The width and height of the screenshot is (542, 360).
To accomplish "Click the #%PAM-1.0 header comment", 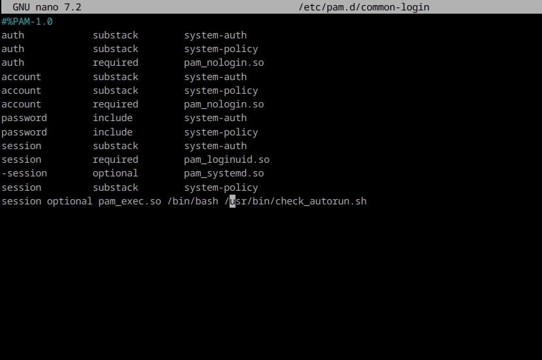I will (27, 21).
